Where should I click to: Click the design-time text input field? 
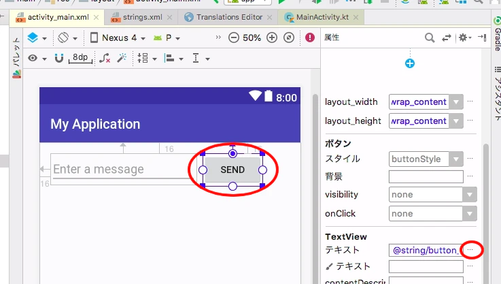click(426, 266)
